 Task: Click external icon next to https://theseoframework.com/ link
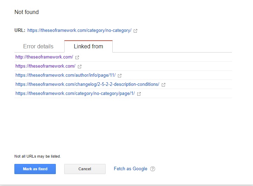tap(80, 66)
